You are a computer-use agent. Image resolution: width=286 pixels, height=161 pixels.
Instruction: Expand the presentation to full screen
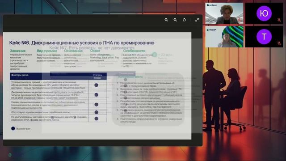tap(197, 20)
